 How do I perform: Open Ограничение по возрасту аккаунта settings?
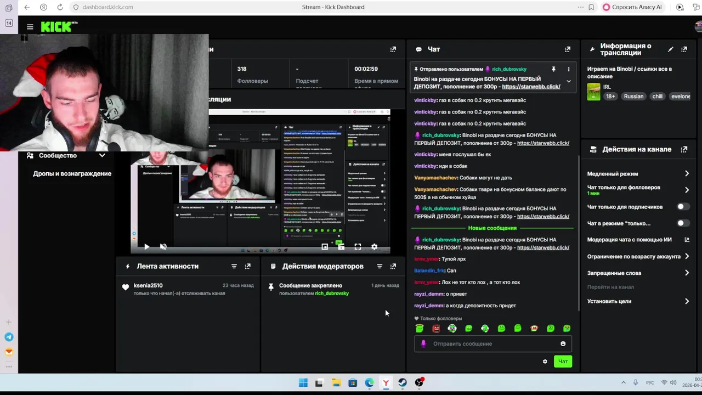coord(638,257)
